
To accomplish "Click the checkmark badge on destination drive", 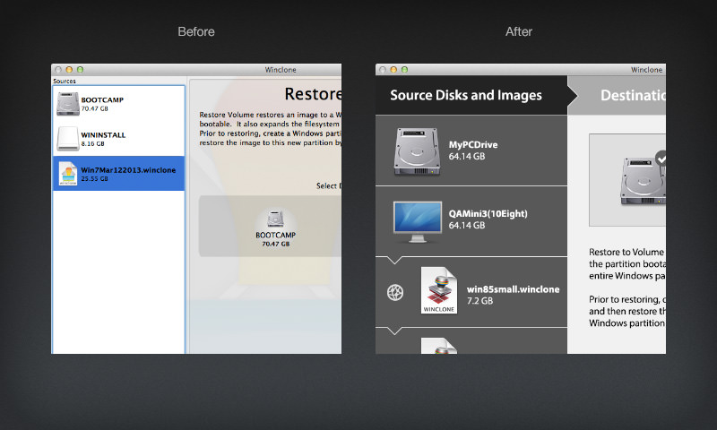I will 661,159.
